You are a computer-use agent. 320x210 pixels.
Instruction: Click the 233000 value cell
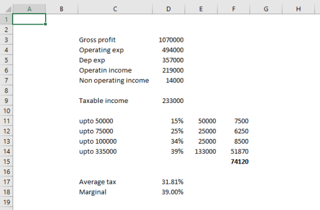(169, 101)
